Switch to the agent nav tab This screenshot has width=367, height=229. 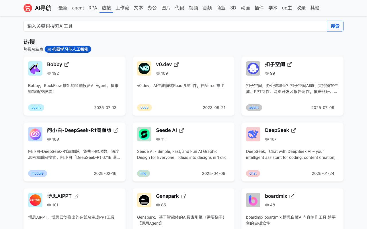[78, 8]
